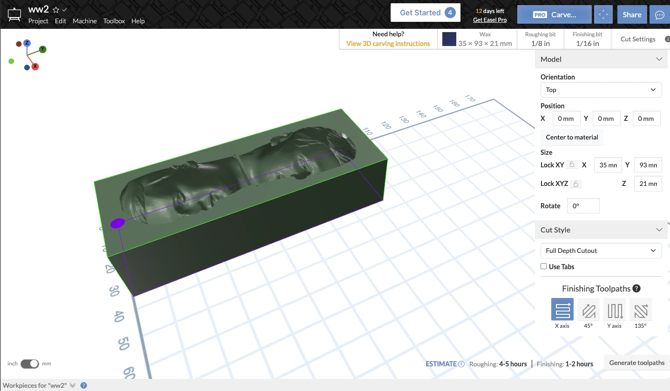Click the fullscreen arrows button beside Carve
This screenshot has width=670, height=391.
(x=603, y=14)
